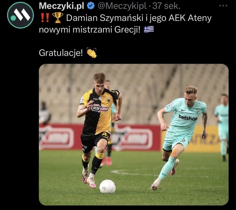Click the Gratulacje! text
The width and height of the screenshot is (236, 210).
click(61, 53)
